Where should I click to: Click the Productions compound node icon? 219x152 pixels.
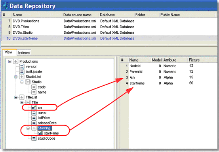pos(16,61)
